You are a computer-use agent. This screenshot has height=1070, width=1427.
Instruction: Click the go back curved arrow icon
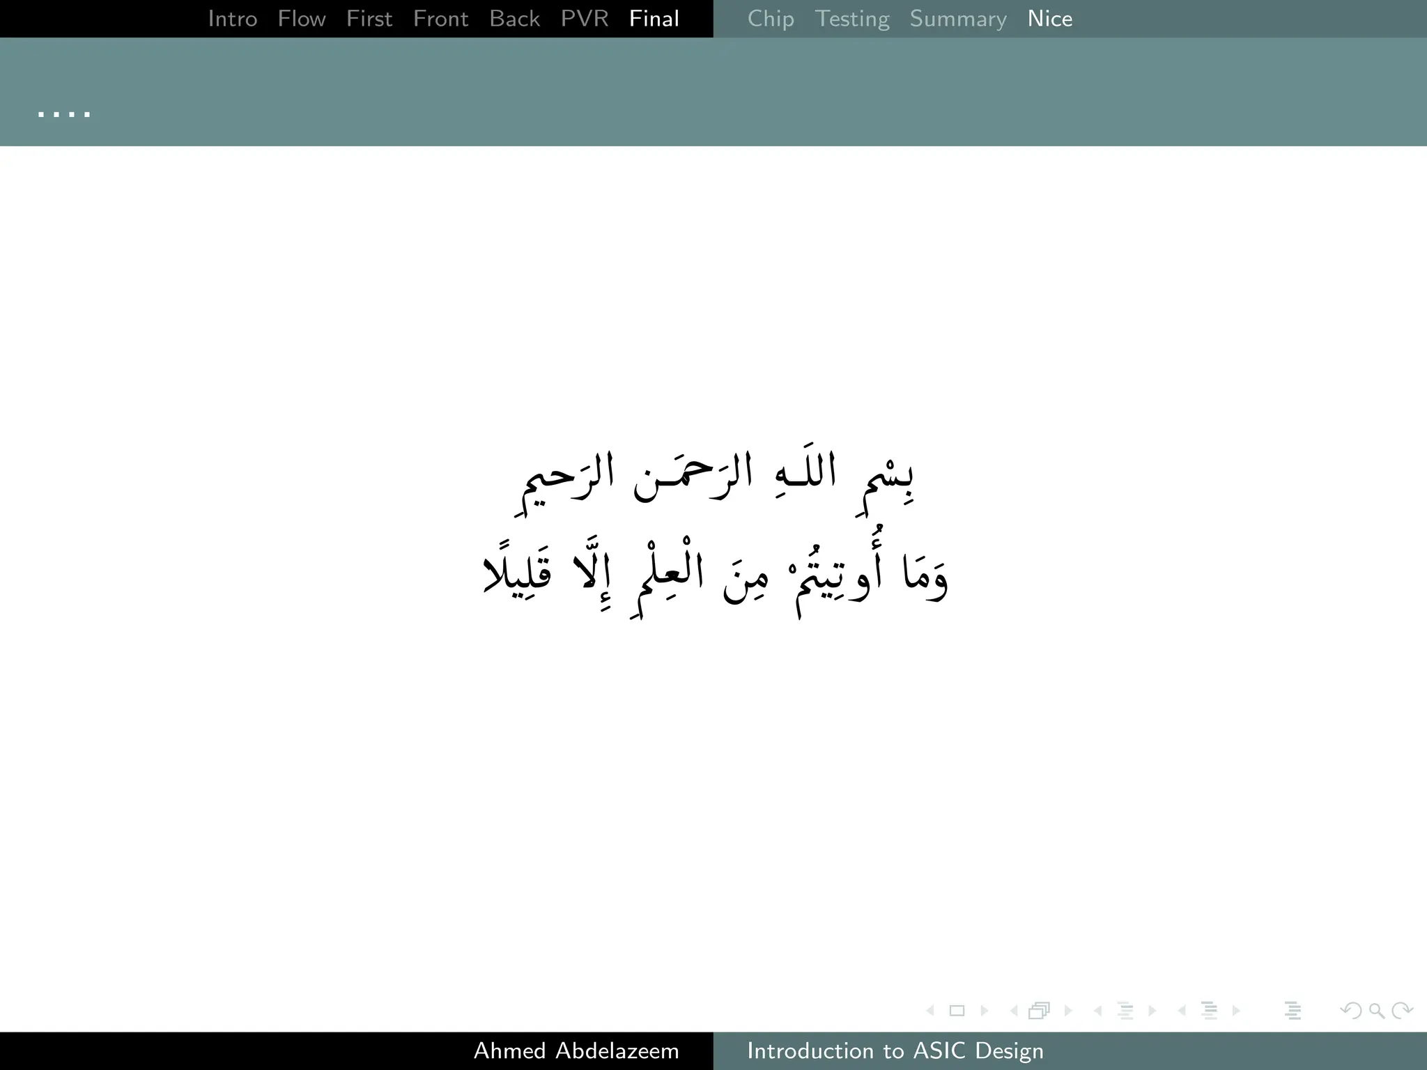tap(1350, 1011)
